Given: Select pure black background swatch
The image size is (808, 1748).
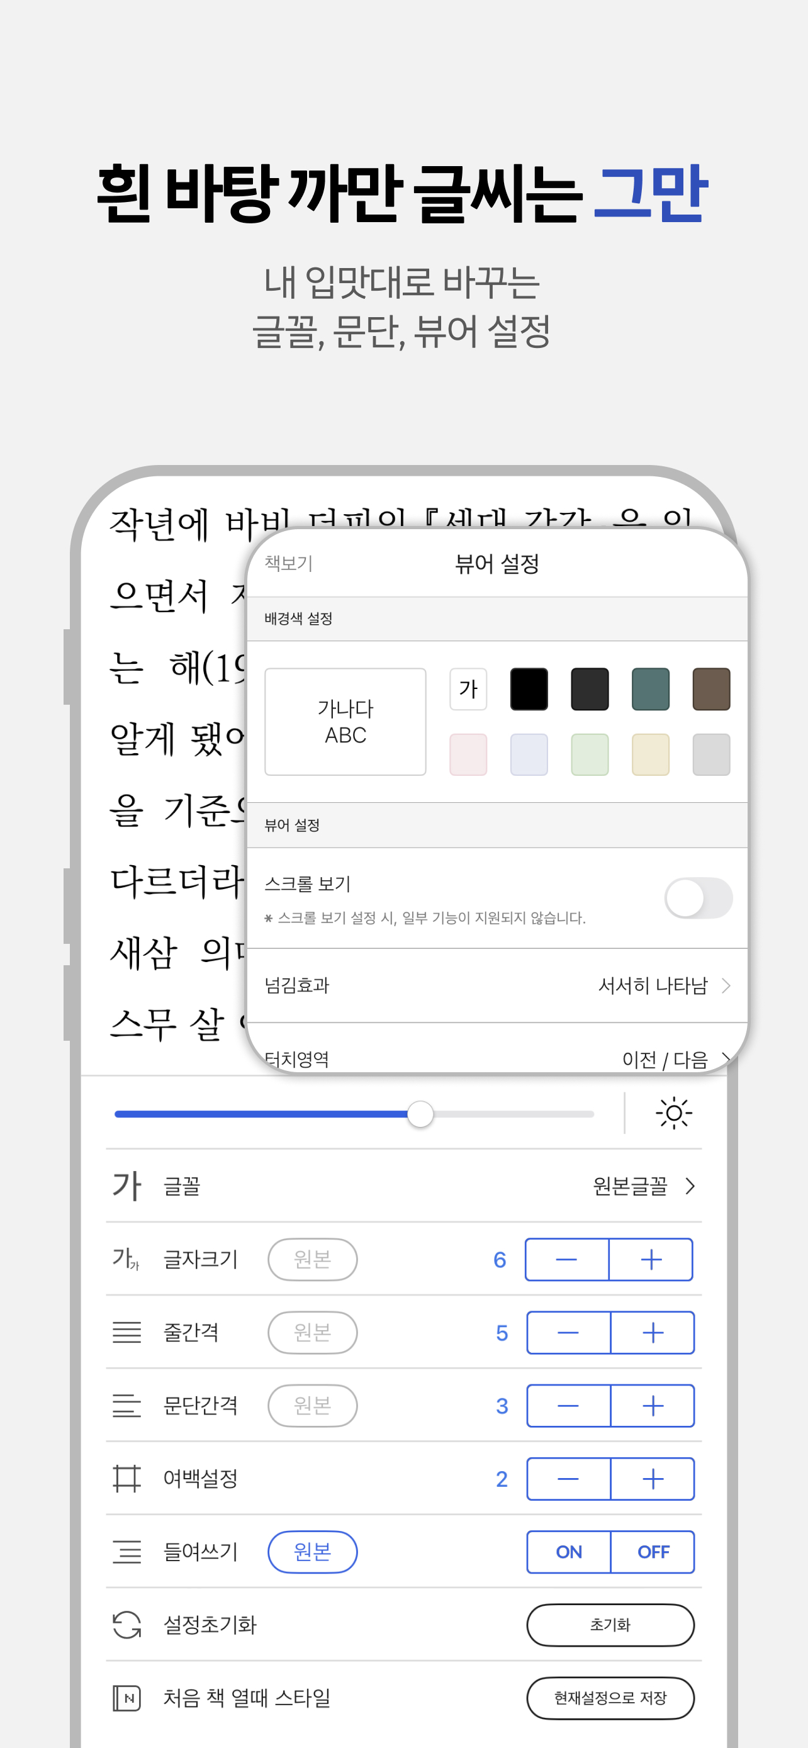Looking at the screenshot, I should [529, 689].
